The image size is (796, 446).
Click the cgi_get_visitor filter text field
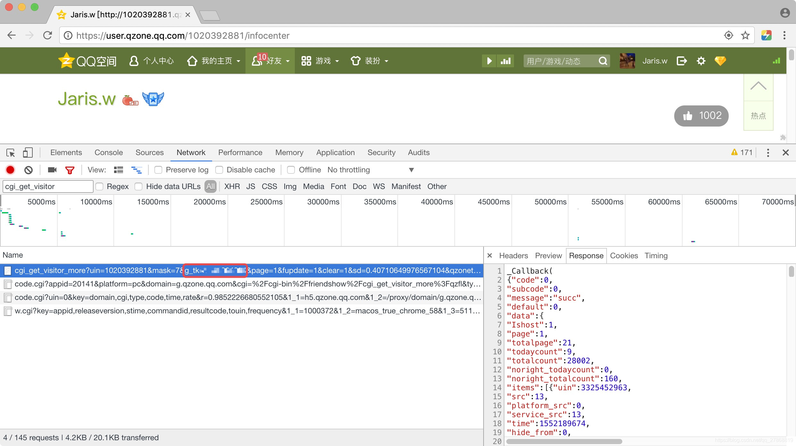48,186
